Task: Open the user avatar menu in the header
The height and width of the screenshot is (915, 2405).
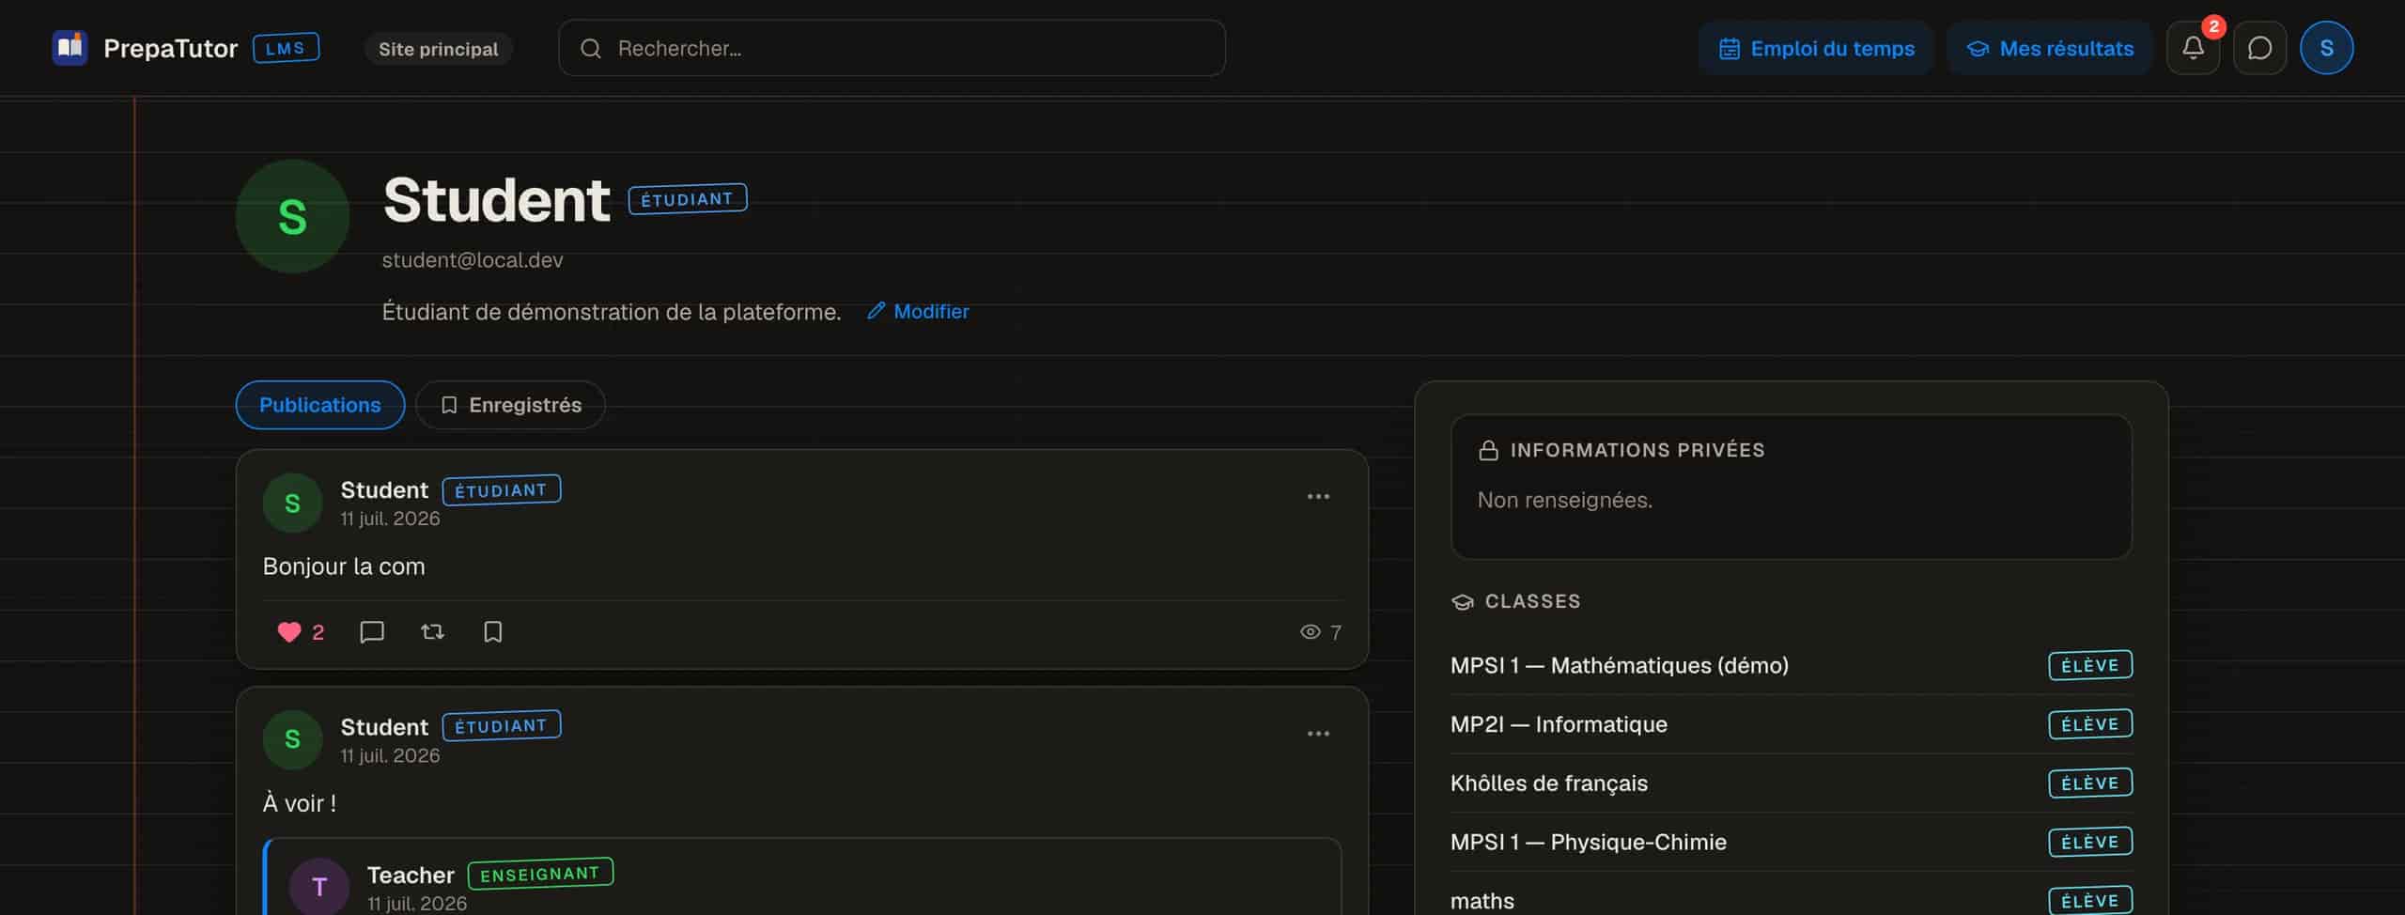Action: coord(2326,48)
